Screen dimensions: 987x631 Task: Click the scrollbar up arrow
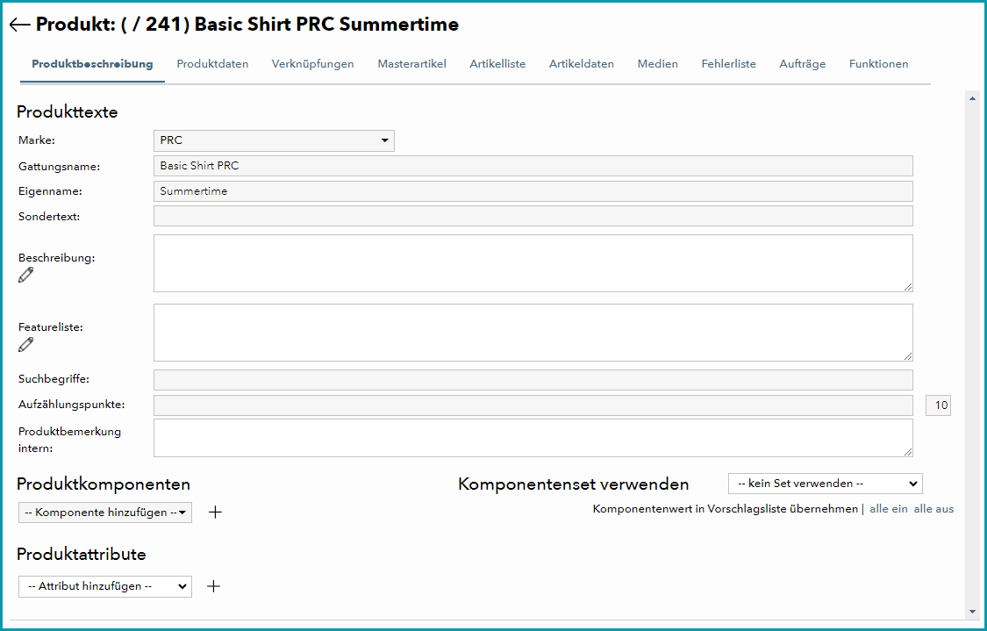pyautogui.click(x=972, y=98)
